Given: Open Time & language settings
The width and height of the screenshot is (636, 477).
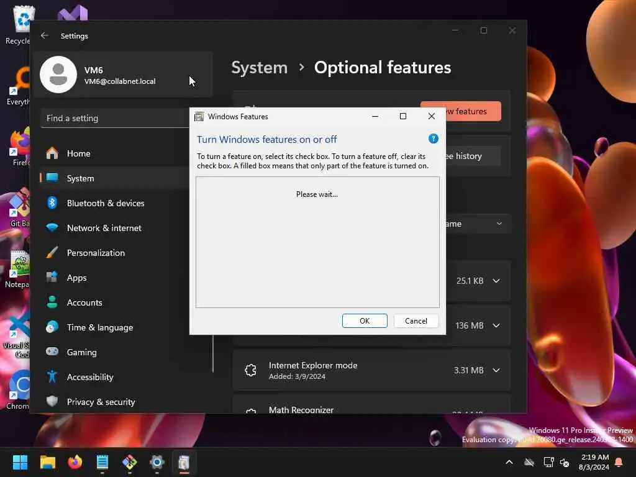Looking at the screenshot, I should click(115, 327).
